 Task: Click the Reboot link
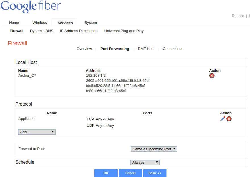coord(238,16)
